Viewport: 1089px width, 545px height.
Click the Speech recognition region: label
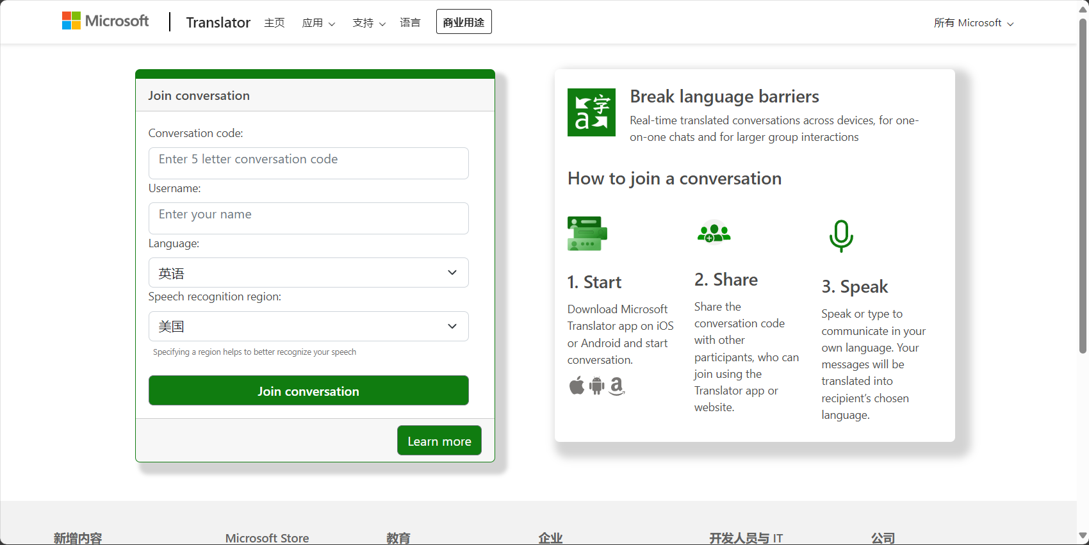(x=215, y=297)
